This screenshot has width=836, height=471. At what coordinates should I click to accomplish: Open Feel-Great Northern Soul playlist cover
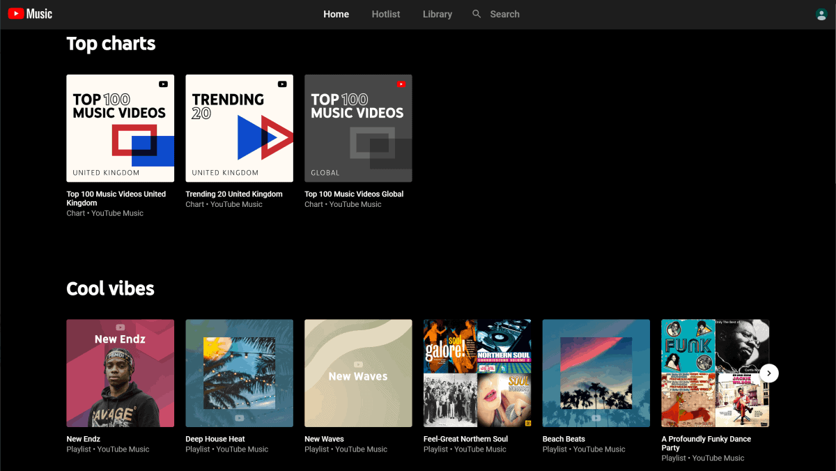pyautogui.click(x=477, y=373)
